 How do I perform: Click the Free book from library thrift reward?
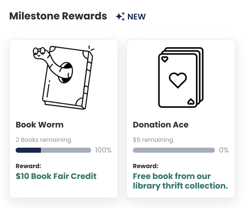180,181
